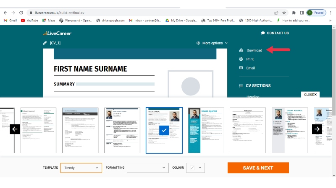Select the teal sidebar CV template thumbnail
This screenshot has width=336, height=188.
(206, 130)
